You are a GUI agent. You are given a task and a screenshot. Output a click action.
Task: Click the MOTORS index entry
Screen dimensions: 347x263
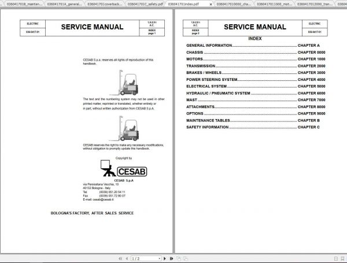256,59
